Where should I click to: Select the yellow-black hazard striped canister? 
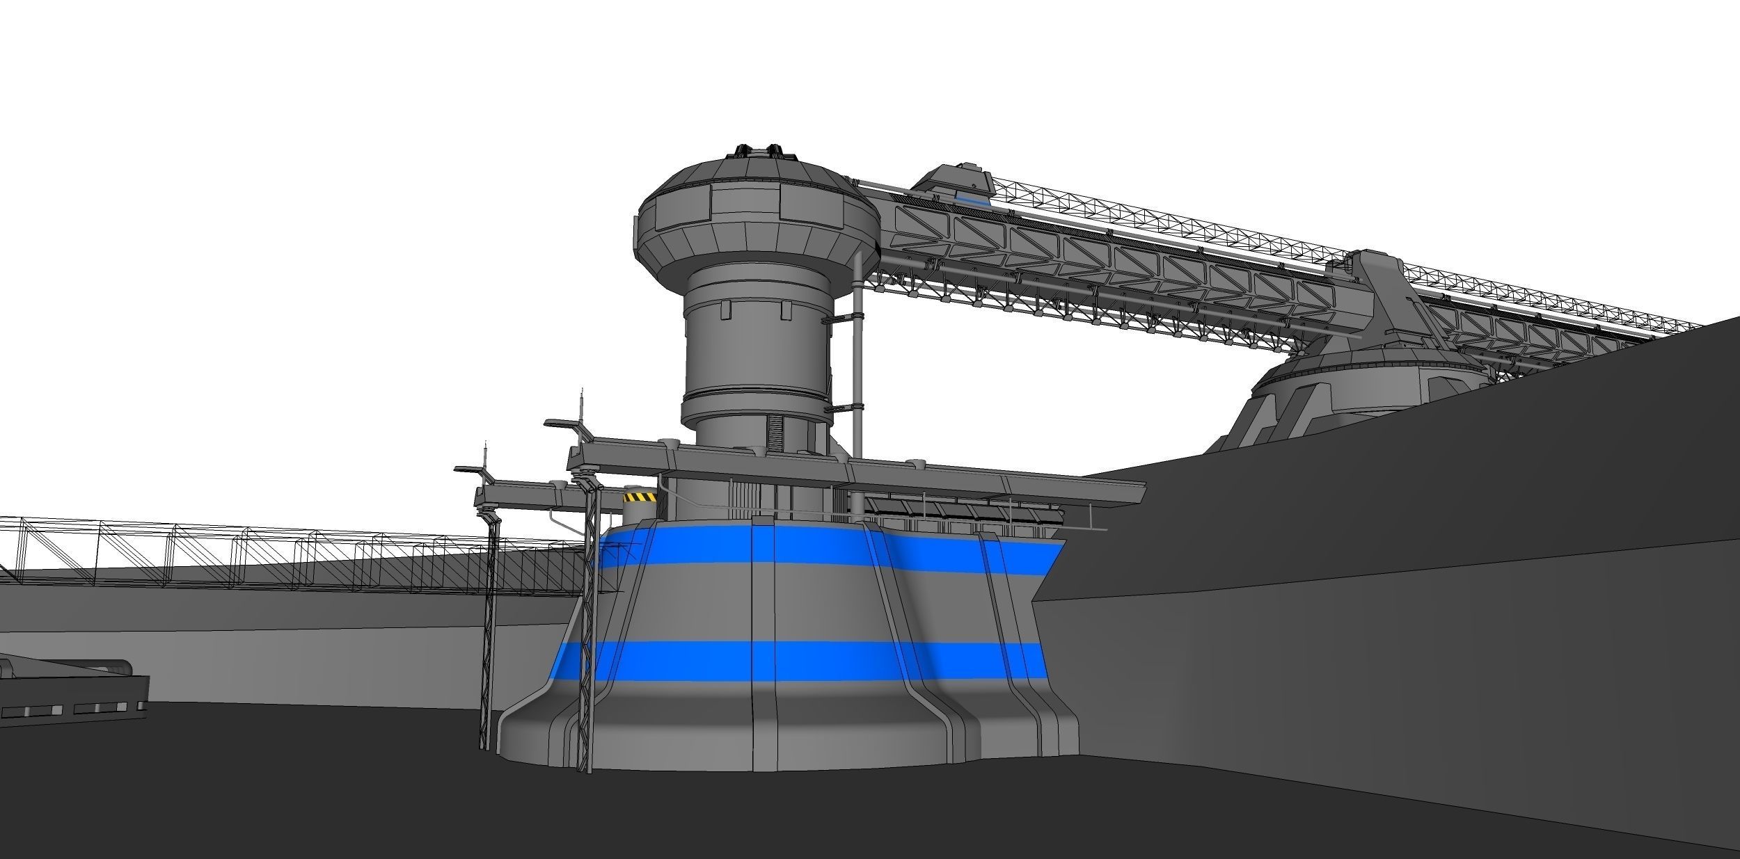[640, 506]
